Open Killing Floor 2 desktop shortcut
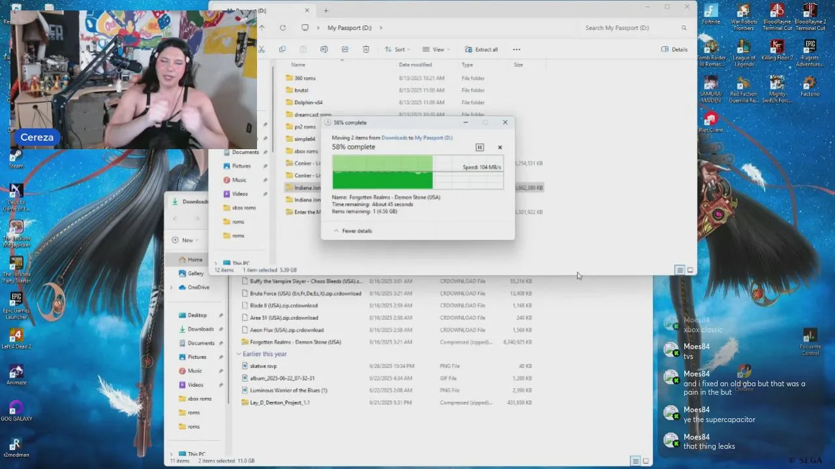 [777, 50]
